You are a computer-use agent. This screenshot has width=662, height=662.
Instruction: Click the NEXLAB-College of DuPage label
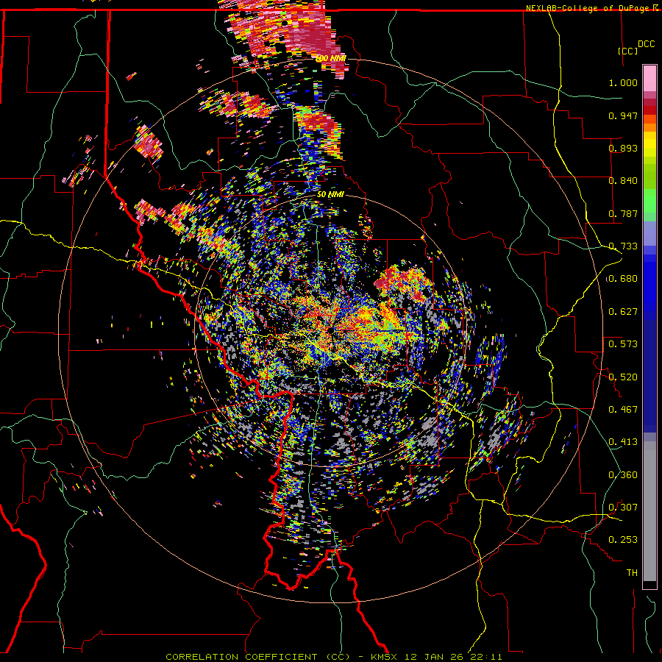pos(589,8)
